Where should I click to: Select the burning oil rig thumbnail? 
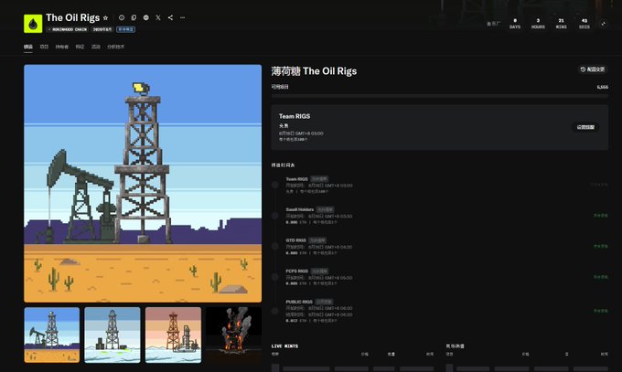pyautogui.click(x=233, y=335)
